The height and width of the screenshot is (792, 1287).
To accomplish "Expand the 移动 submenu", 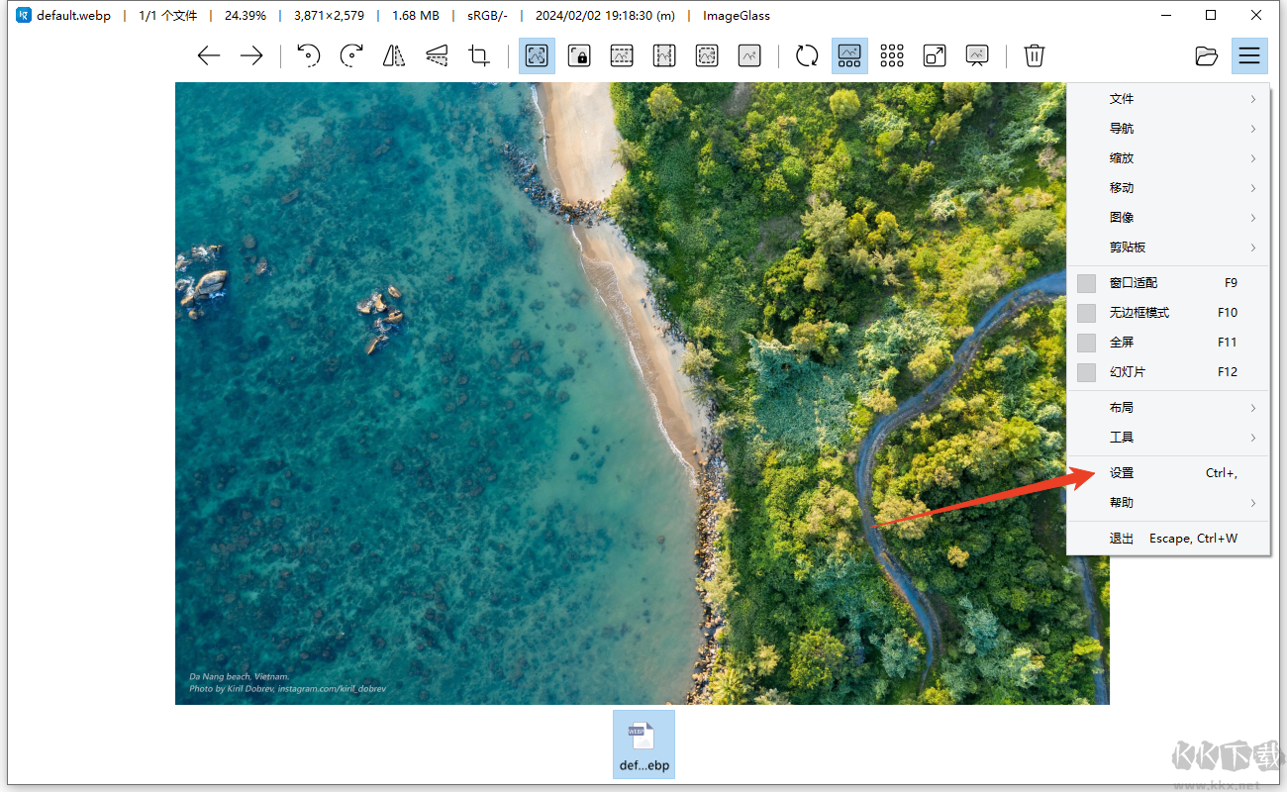I will pyautogui.click(x=1168, y=188).
